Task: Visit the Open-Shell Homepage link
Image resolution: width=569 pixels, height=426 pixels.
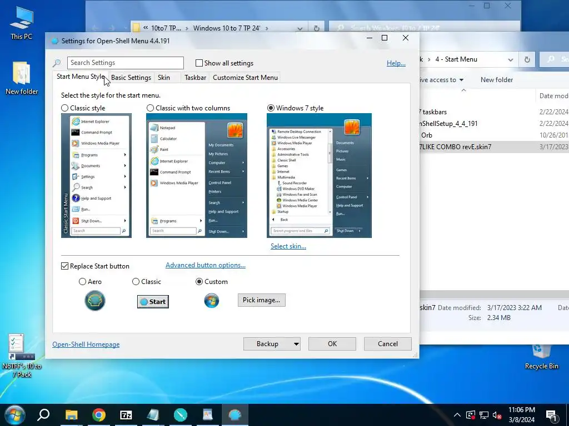Action: coord(86,344)
